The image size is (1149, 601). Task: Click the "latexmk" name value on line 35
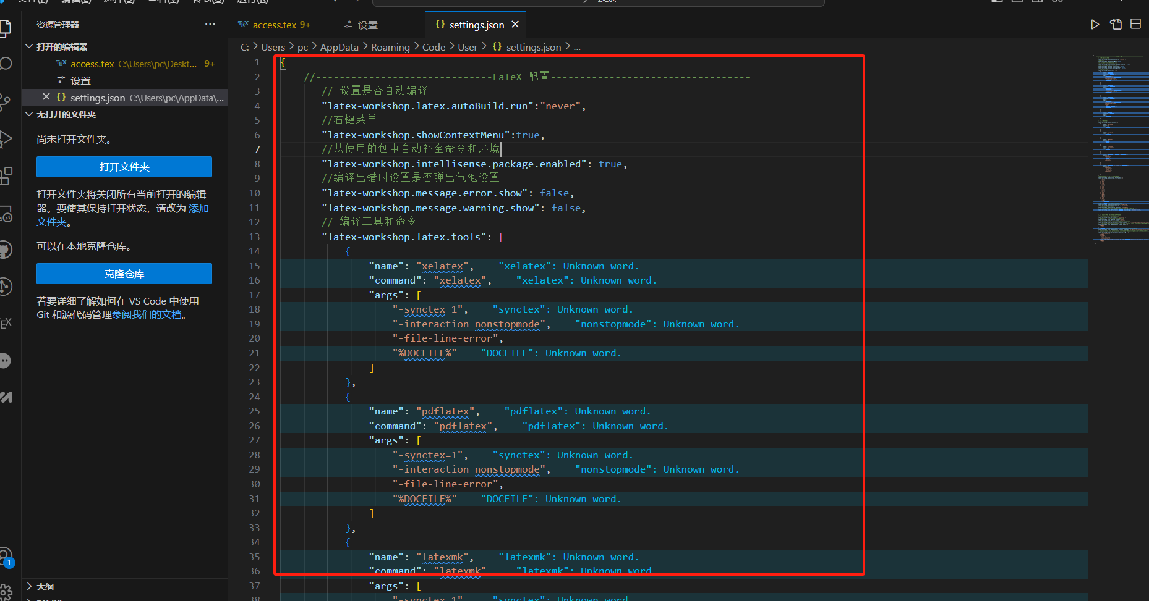pos(442,557)
